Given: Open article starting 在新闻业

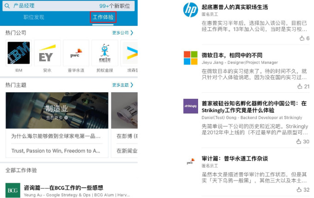Looking at the screenshot, I should click(x=127, y=151).
